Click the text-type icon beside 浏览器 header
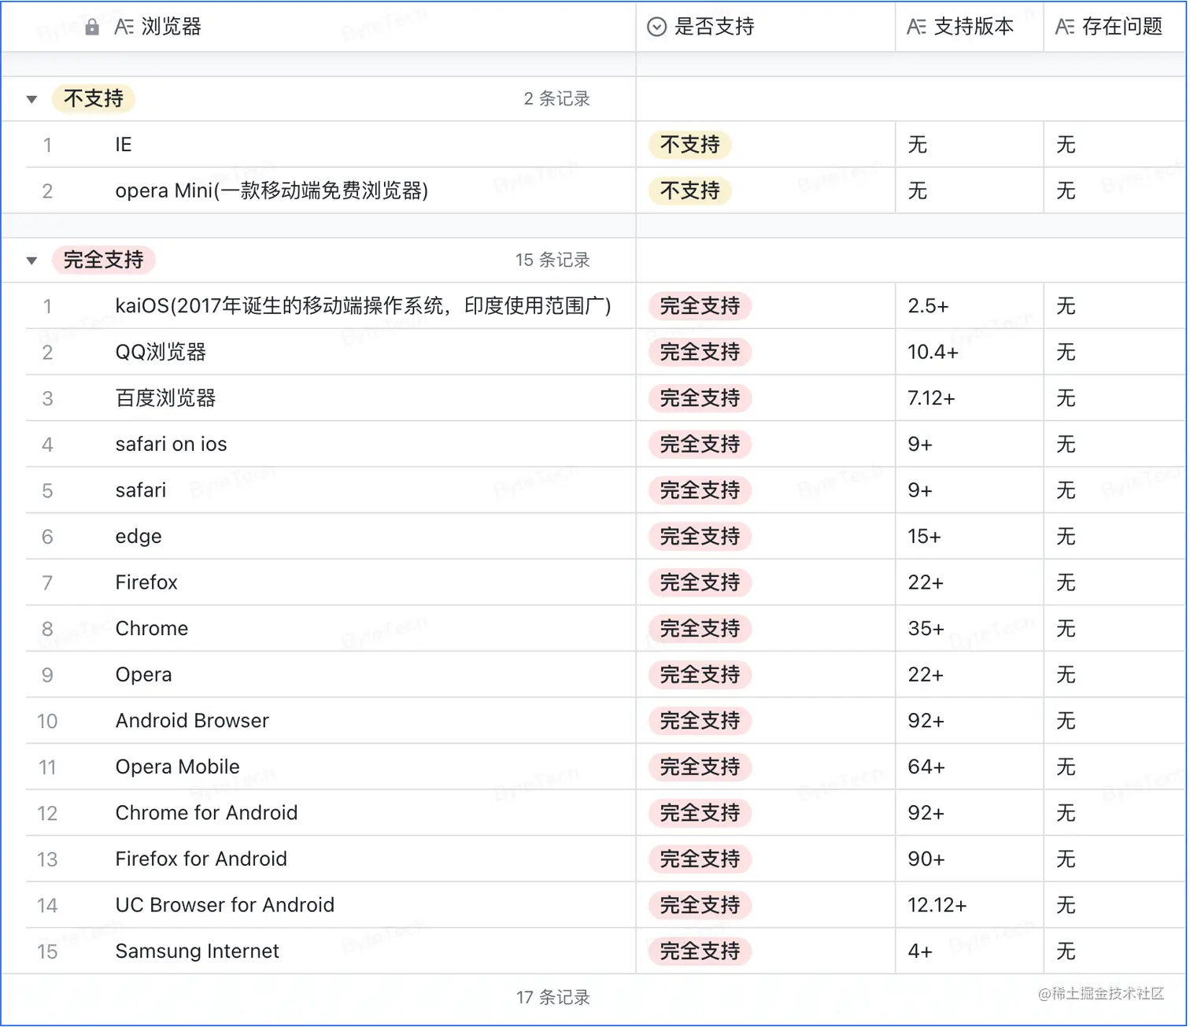Image resolution: width=1190 pixels, height=1027 pixels. 124,27
